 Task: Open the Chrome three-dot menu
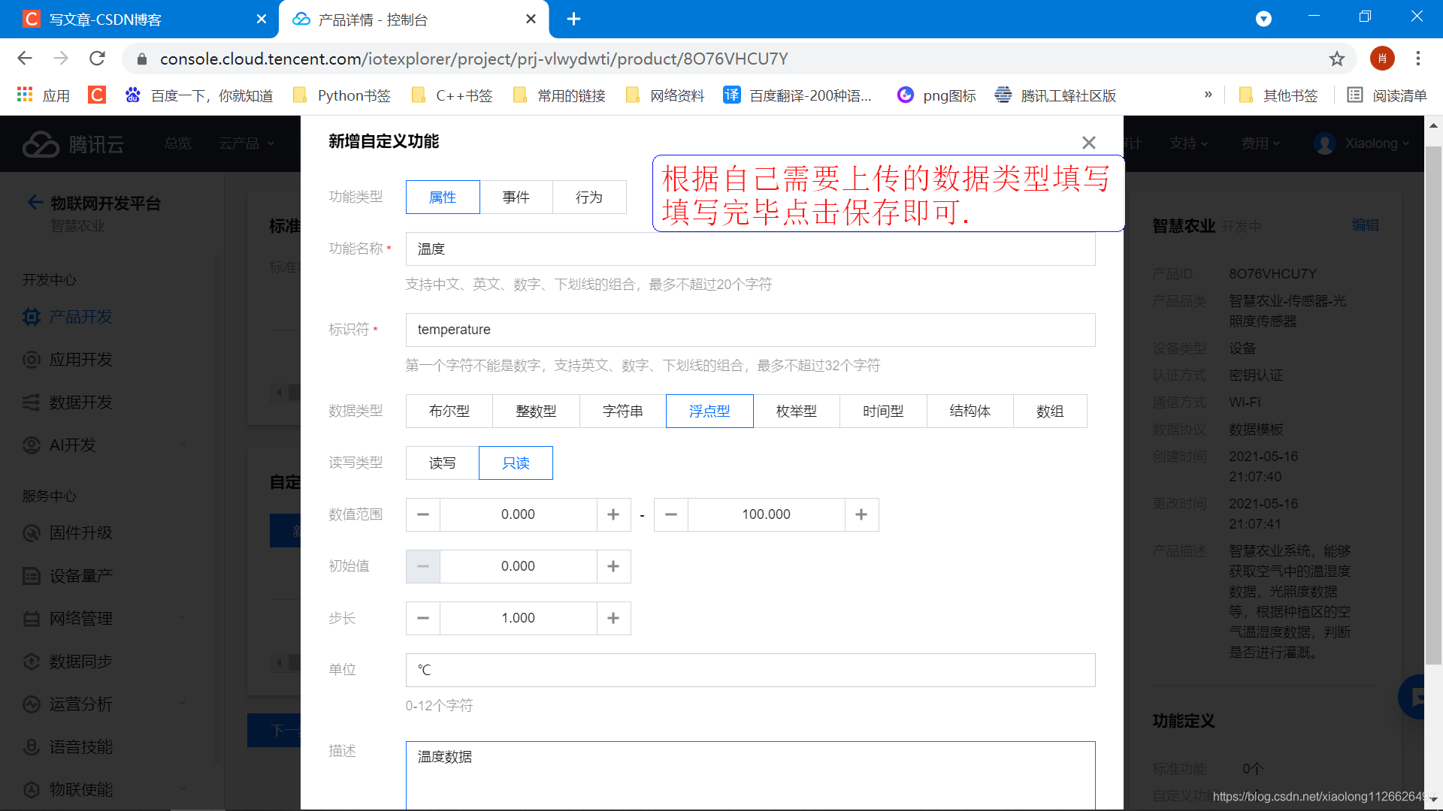[x=1417, y=59]
